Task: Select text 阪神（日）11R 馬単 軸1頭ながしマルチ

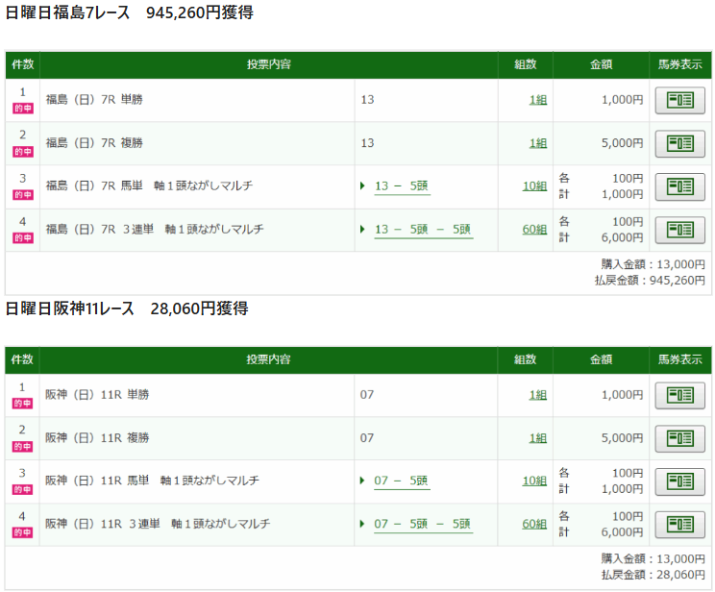Action: click(152, 481)
